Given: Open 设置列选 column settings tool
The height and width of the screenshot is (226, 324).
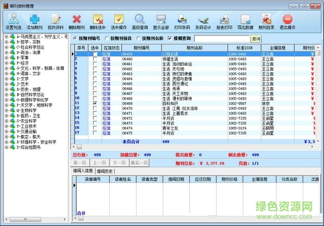Looking at the screenshot, I should point(14,22).
